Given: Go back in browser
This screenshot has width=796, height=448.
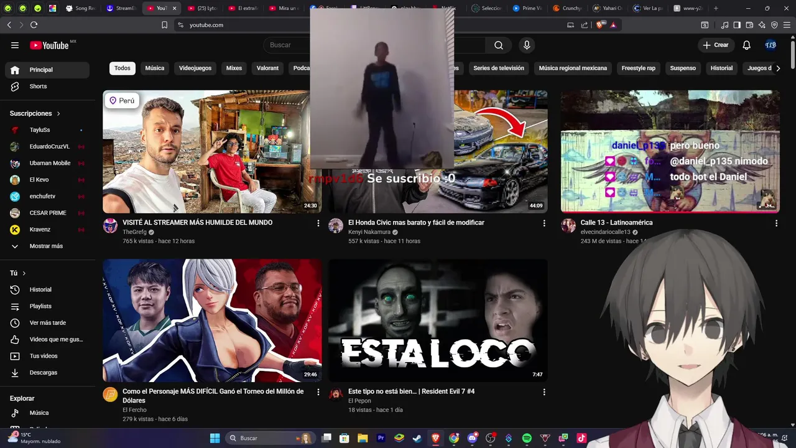Looking at the screenshot, I should pos(9,25).
